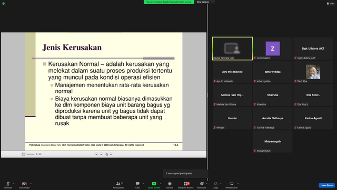
Task: Click the View layout button top right
Action: pos(331,4)
